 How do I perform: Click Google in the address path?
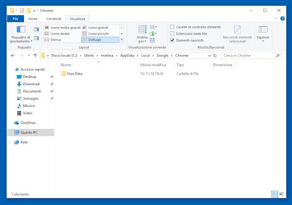[x=162, y=55]
